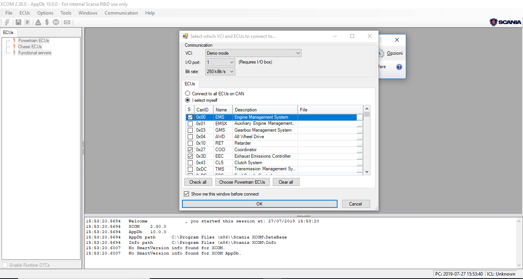Uncheck the EEC 0x3D checkbox

(x=190, y=157)
